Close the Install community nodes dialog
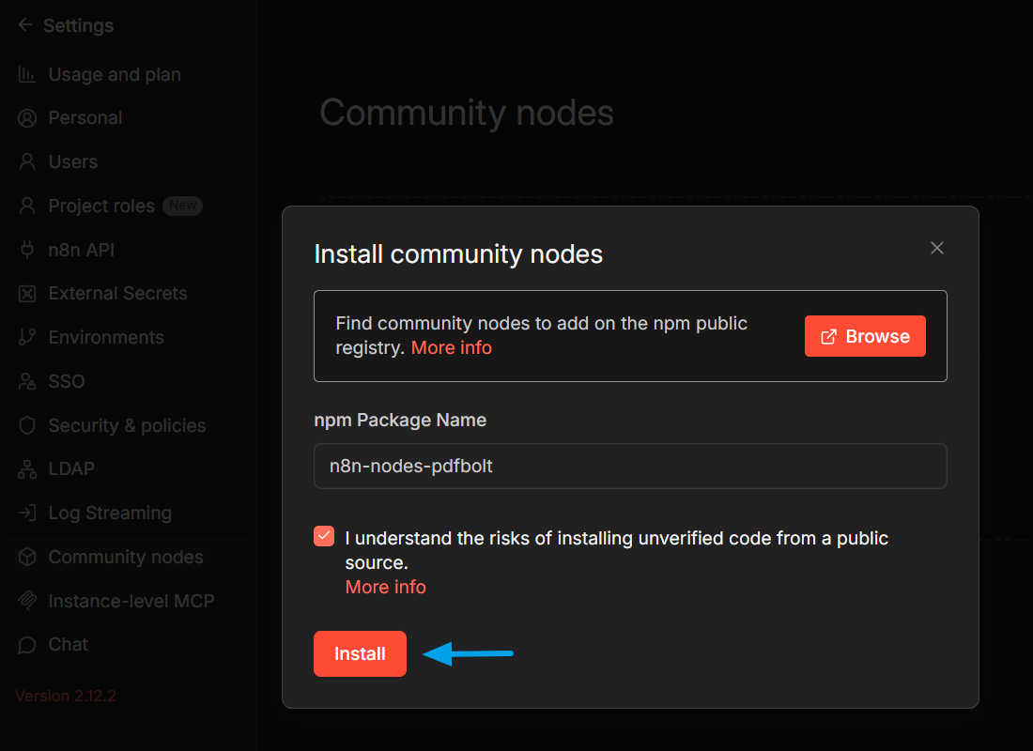The width and height of the screenshot is (1033, 751). point(936,248)
